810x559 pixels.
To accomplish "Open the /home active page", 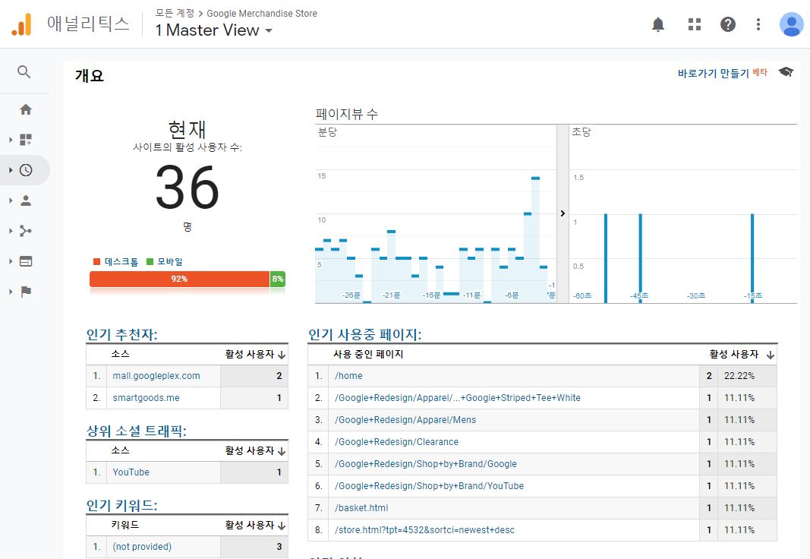I will click(x=348, y=376).
